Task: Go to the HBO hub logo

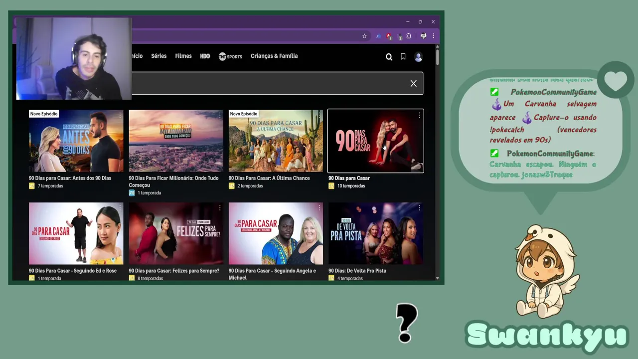Action: [205, 56]
